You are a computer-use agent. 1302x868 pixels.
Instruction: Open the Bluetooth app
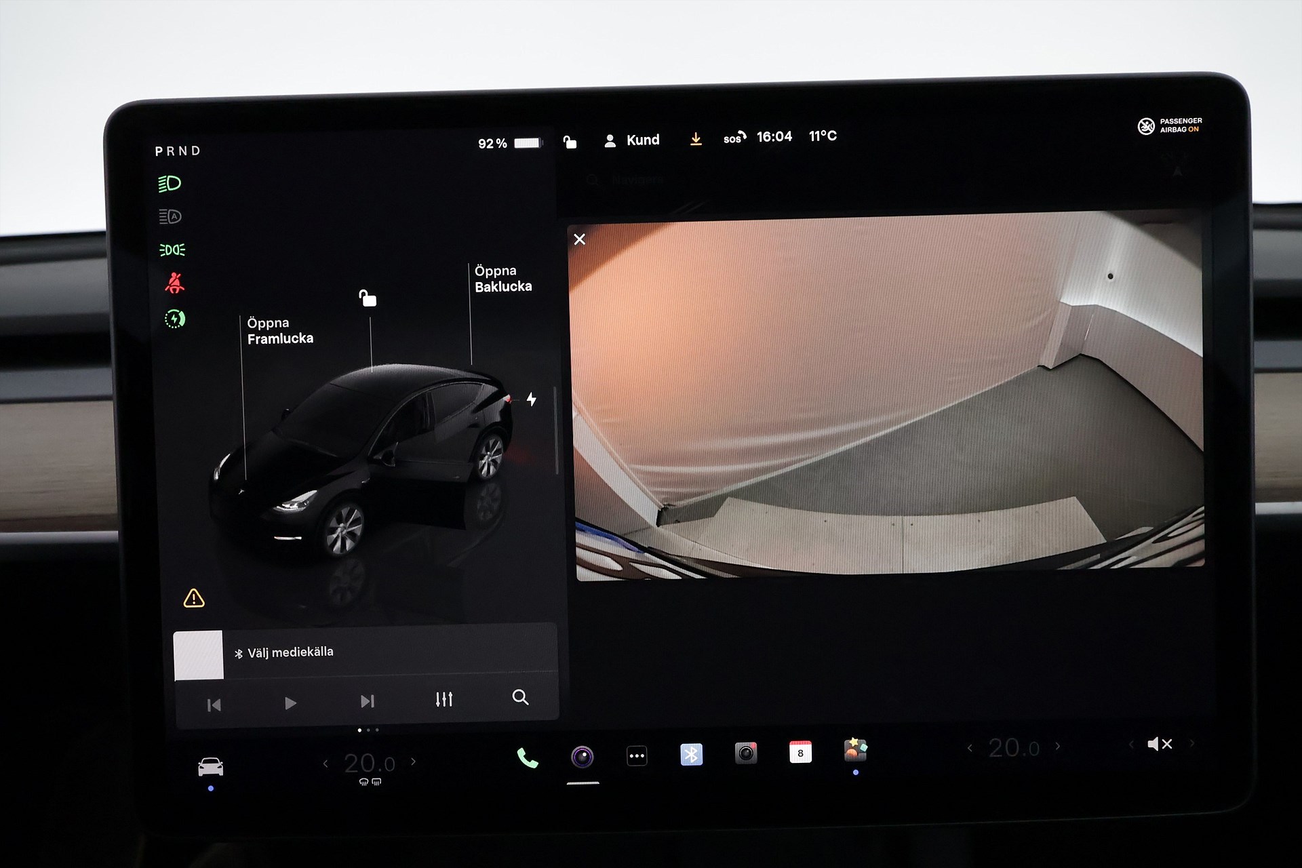coord(691,754)
